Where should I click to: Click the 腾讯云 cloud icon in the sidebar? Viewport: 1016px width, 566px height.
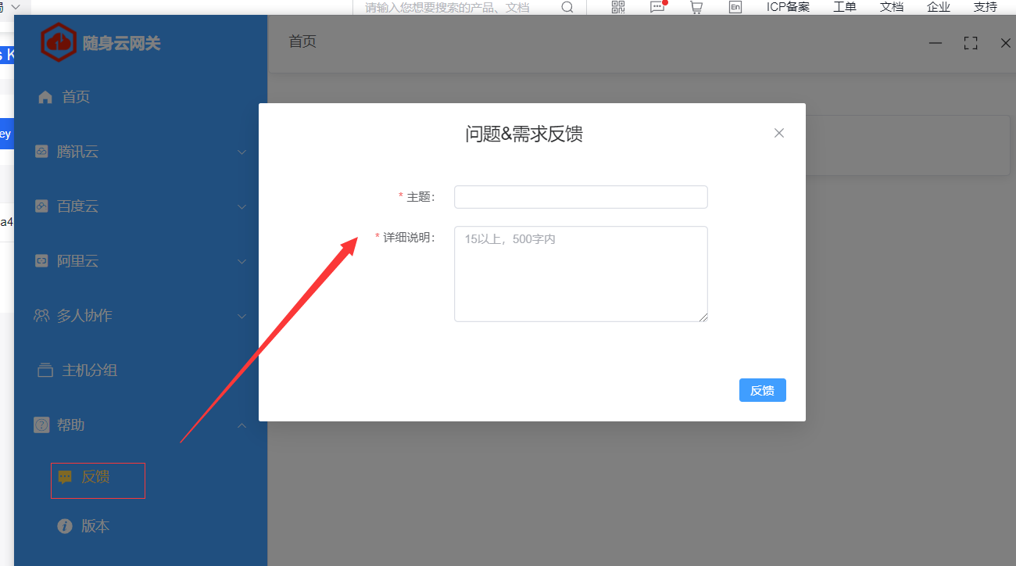(41, 152)
